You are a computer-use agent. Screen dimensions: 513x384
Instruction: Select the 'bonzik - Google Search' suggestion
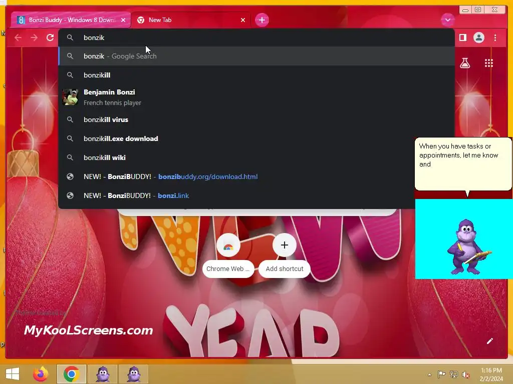256,56
